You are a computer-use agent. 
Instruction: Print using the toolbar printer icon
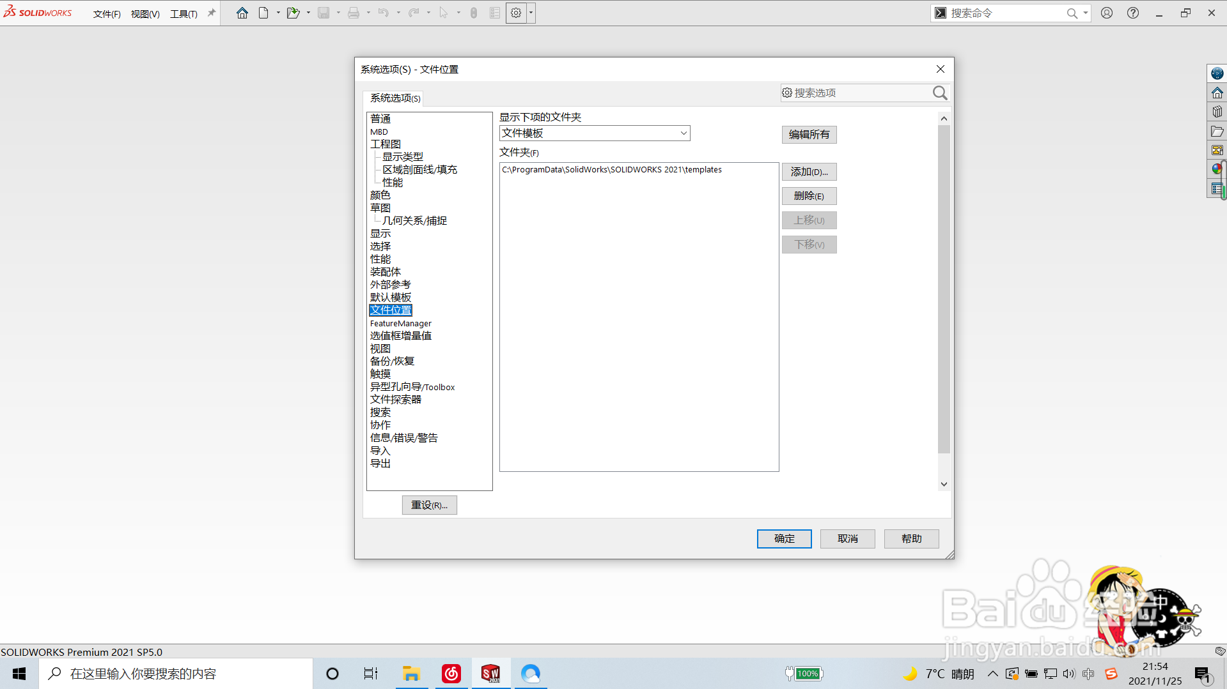[x=354, y=13]
